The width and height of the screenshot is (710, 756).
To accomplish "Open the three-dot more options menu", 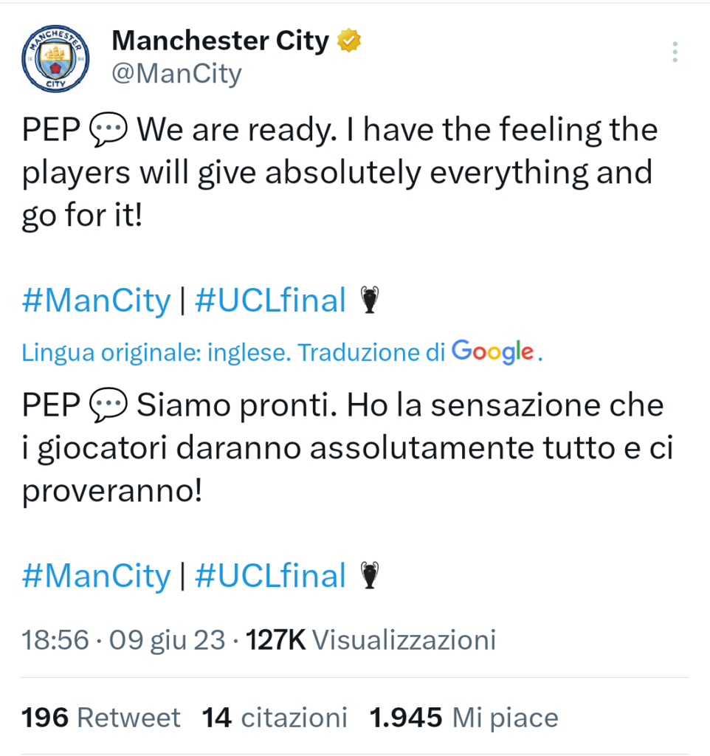I will [675, 52].
